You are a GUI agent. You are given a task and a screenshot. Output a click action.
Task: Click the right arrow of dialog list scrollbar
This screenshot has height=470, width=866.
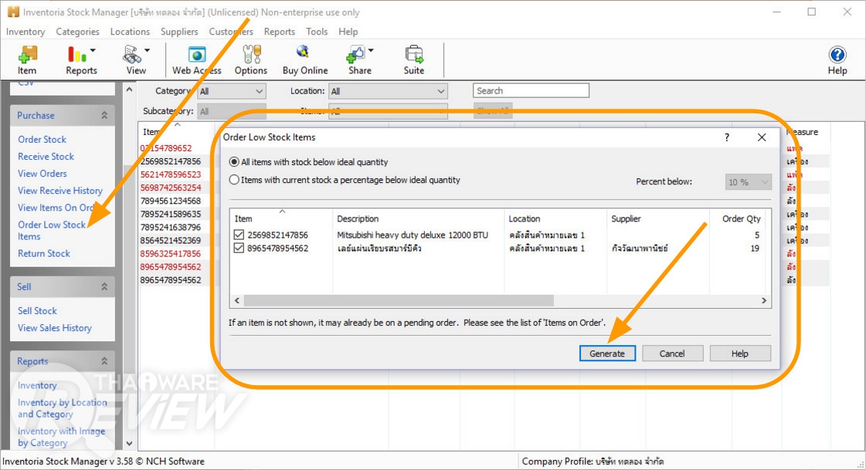click(x=764, y=301)
